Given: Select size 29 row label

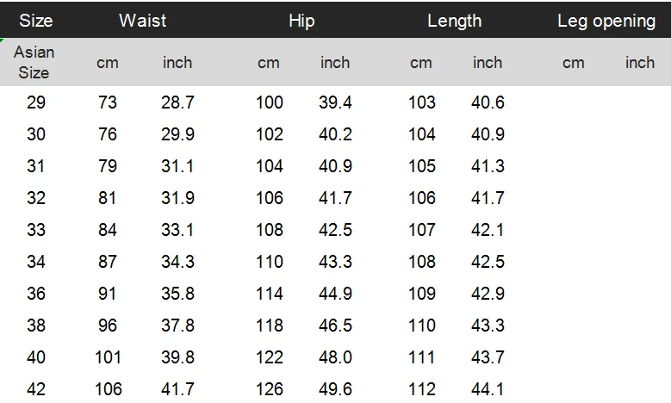Looking at the screenshot, I should [x=36, y=102].
